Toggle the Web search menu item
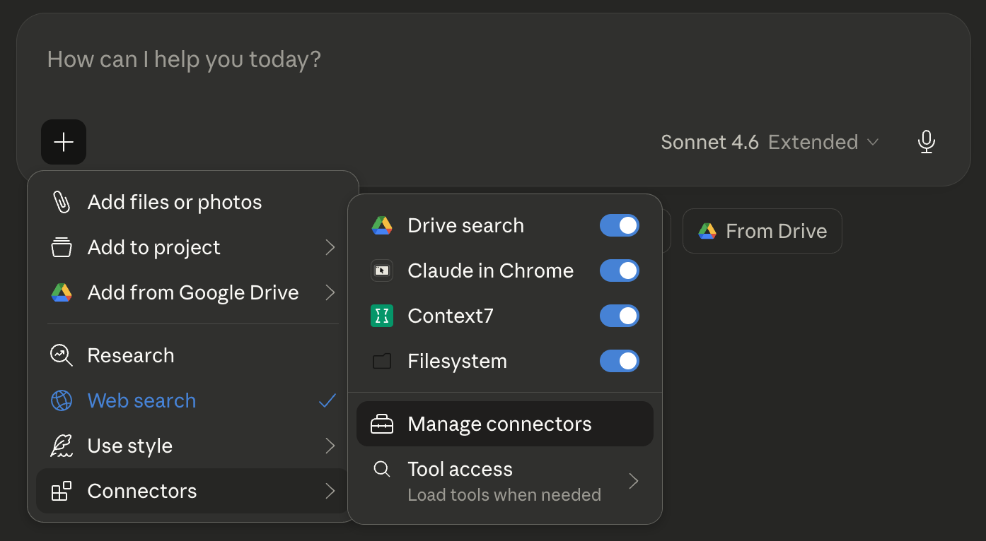This screenshot has height=541, width=986. (192, 400)
